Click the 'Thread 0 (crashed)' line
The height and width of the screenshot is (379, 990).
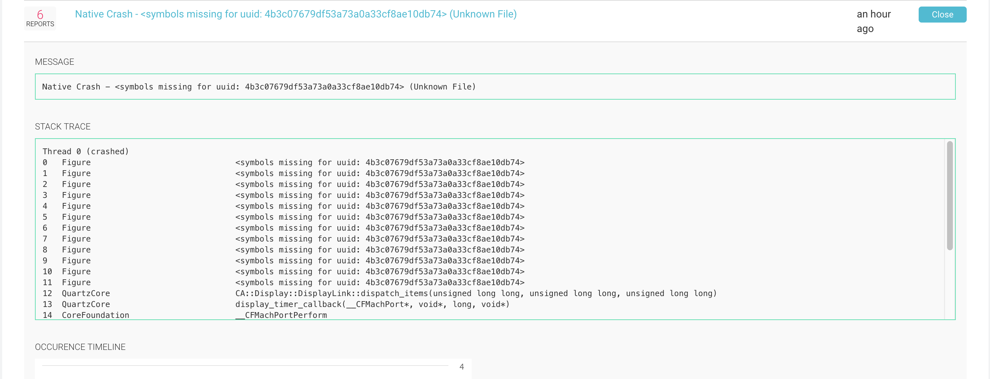pyautogui.click(x=86, y=151)
